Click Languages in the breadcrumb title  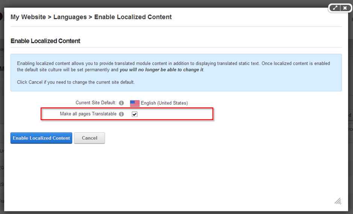[70, 17]
